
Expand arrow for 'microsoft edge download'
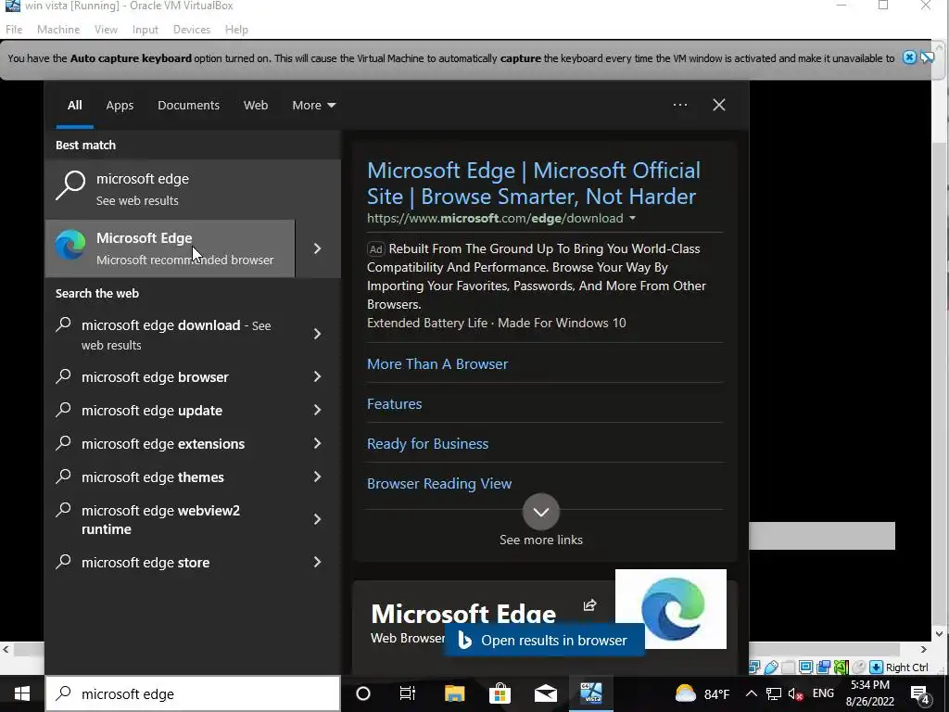[x=318, y=334]
